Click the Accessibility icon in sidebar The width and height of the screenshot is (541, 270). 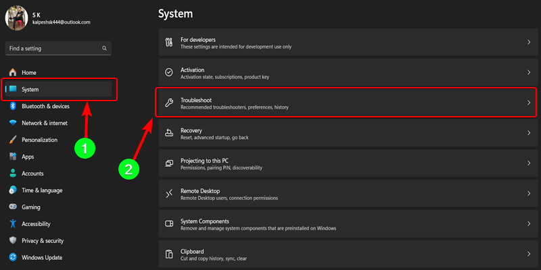(x=12, y=223)
